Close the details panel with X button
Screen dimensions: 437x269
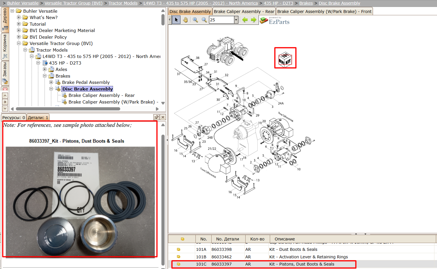163,117
